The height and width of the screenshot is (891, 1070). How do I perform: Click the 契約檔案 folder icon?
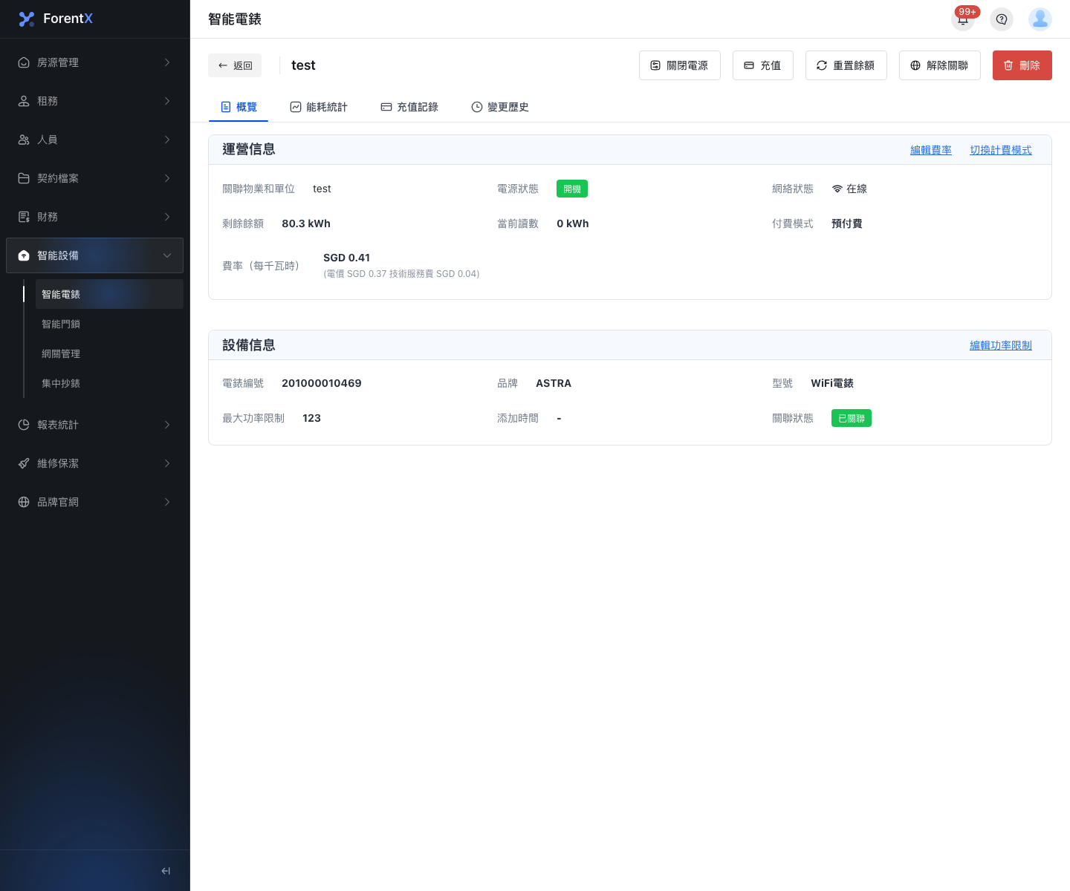[x=24, y=178]
